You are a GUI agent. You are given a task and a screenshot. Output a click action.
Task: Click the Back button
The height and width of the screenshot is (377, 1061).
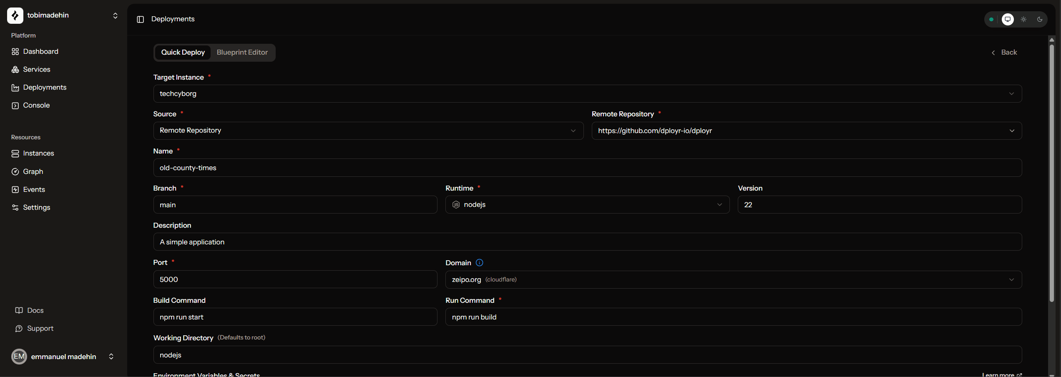(x=1004, y=53)
